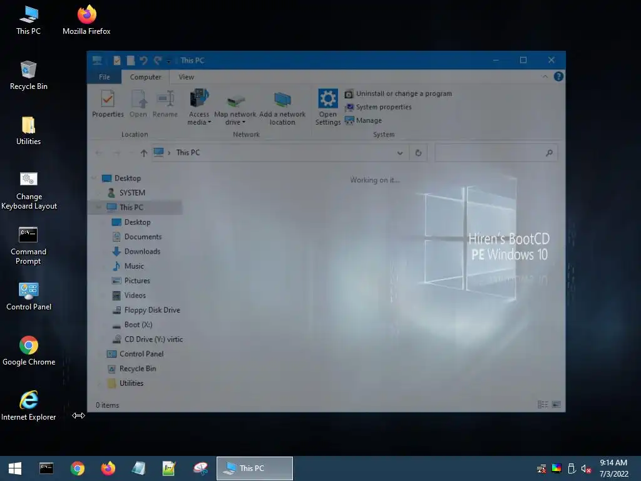Click the This PC taskbar button
The height and width of the screenshot is (481, 641).
click(255, 468)
